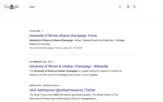Click the Google doodle logo
This screenshot has height=102, width=163.
pos(11,7)
